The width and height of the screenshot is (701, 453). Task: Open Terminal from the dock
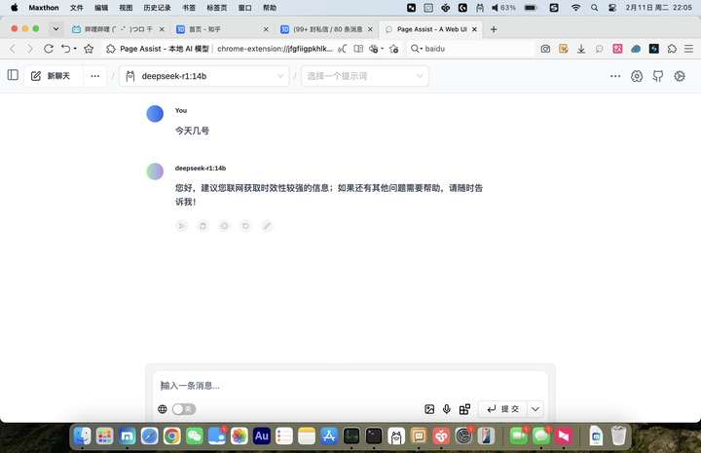pos(374,435)
